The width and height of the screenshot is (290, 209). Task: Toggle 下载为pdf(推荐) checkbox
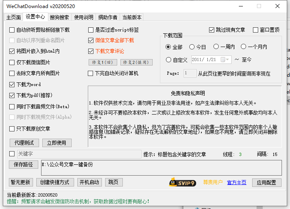(x=12, y=95)
